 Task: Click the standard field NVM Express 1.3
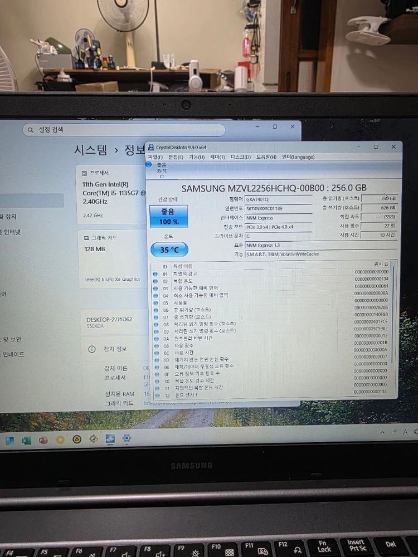point(321,246)
